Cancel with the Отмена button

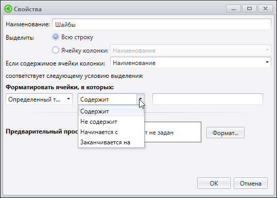[x=251, y=184]
